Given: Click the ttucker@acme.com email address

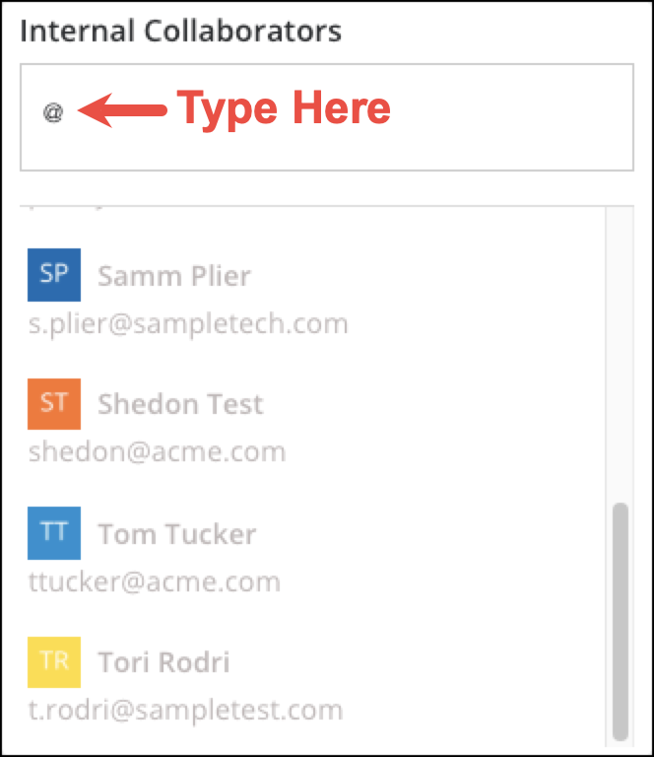Looking at the screenshot, I should click(x=154, y=582).
